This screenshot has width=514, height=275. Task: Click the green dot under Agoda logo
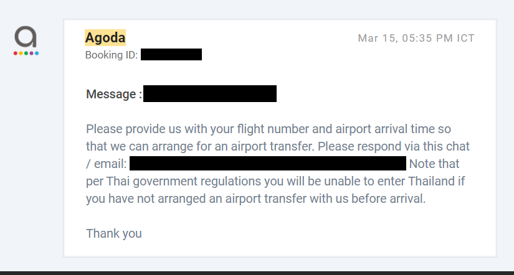pyautogui.click(x=26, y=54)
